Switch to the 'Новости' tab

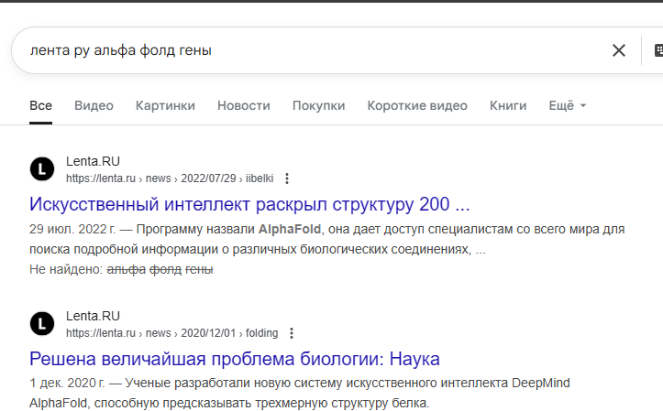coord(244,105)
